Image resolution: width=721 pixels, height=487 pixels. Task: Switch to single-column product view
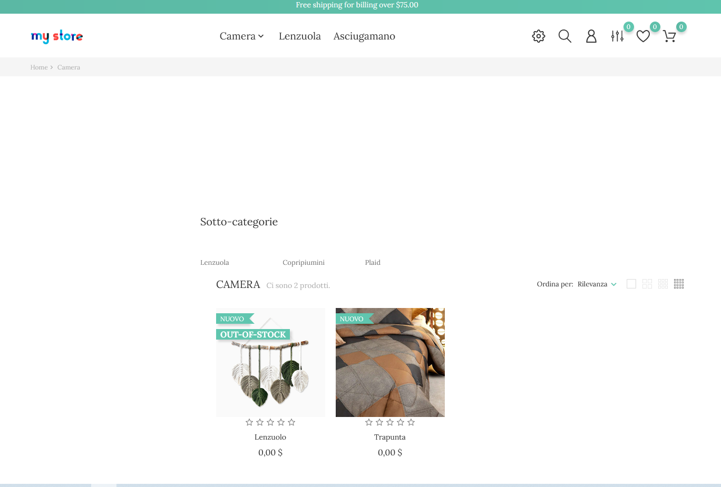coord(631,284)
